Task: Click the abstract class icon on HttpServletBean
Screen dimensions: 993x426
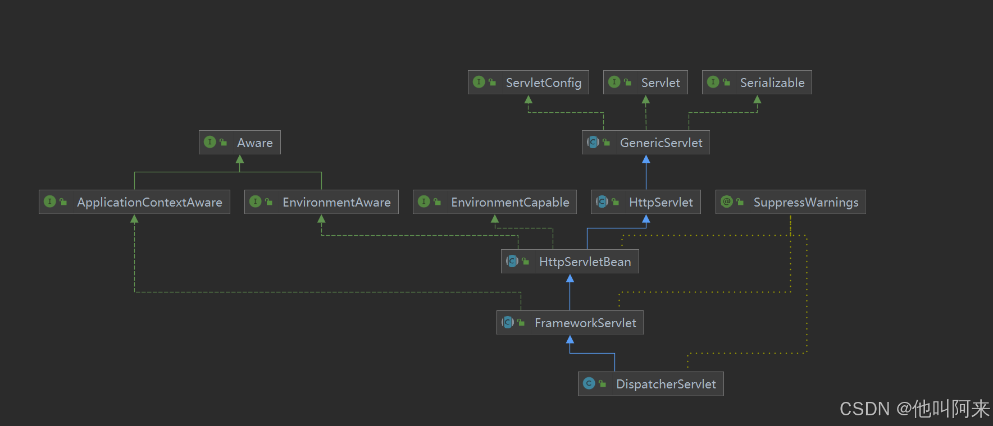Action: point(512,261)
